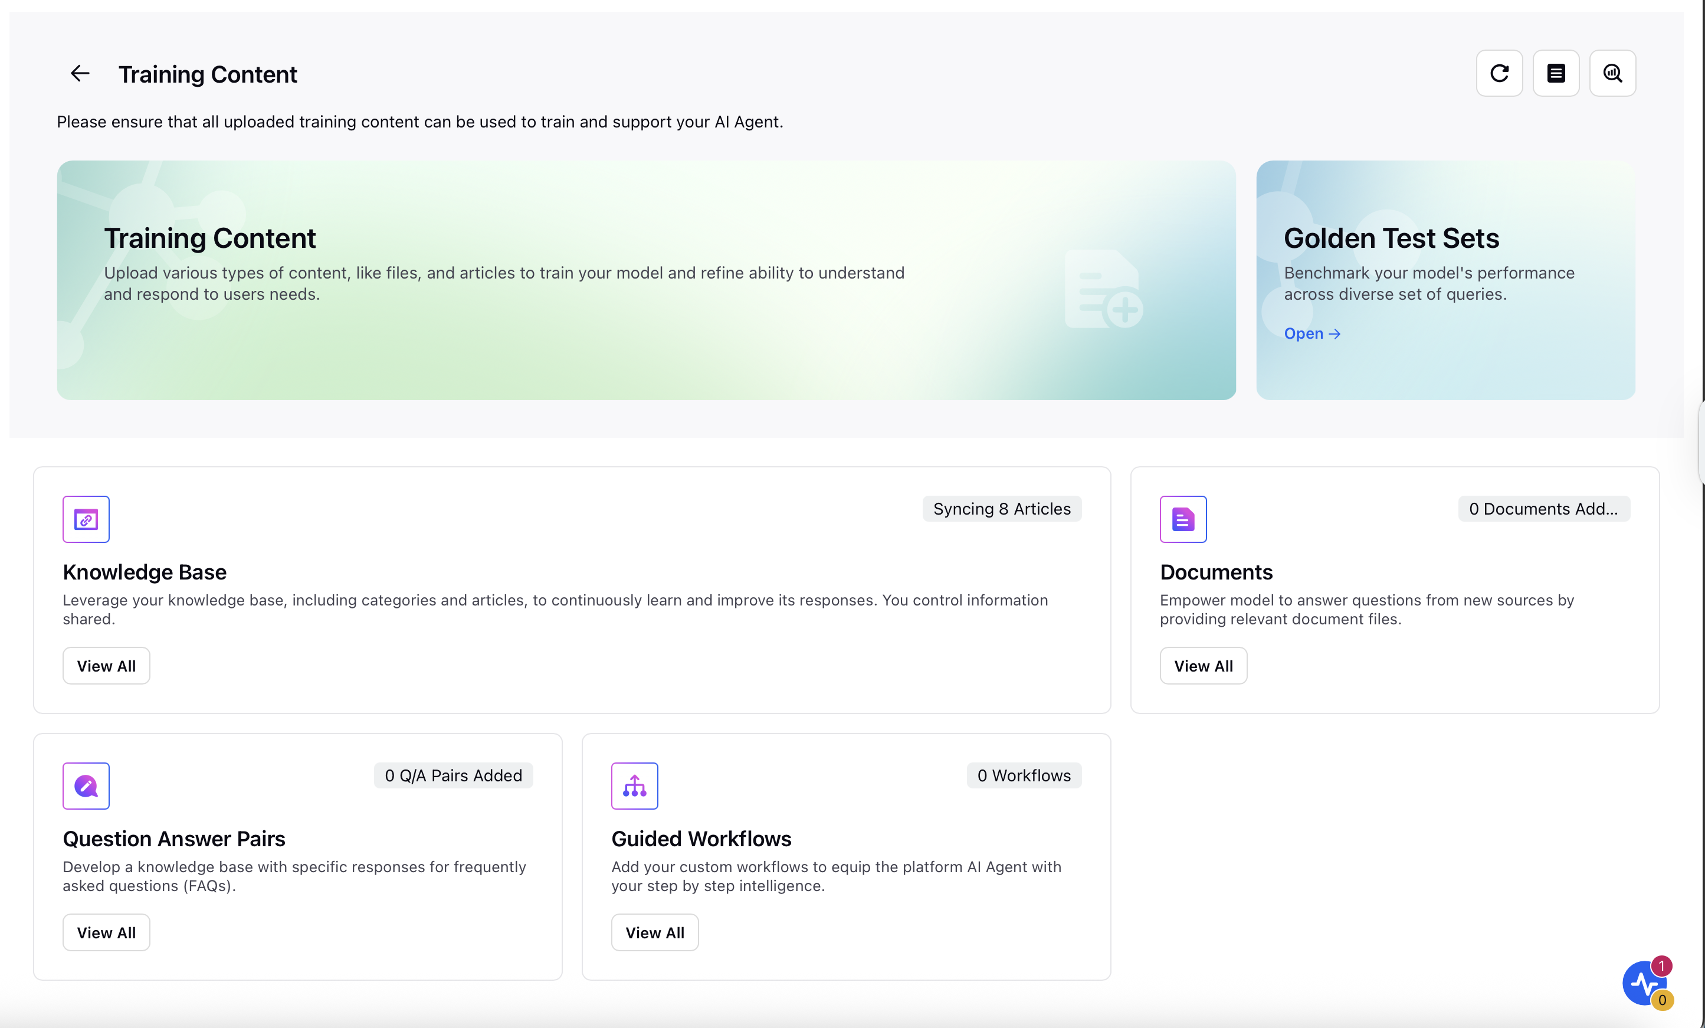The image size is (1705, 1028).
Task: View all Guided Workflows
Action: [655, 932]
